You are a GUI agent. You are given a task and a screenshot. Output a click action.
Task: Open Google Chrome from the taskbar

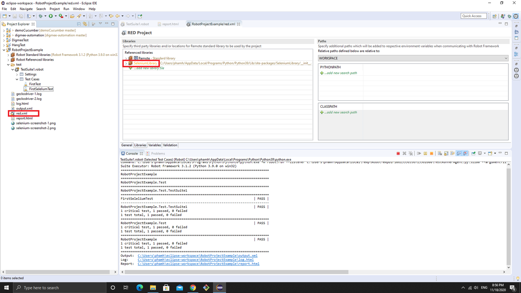193,288
